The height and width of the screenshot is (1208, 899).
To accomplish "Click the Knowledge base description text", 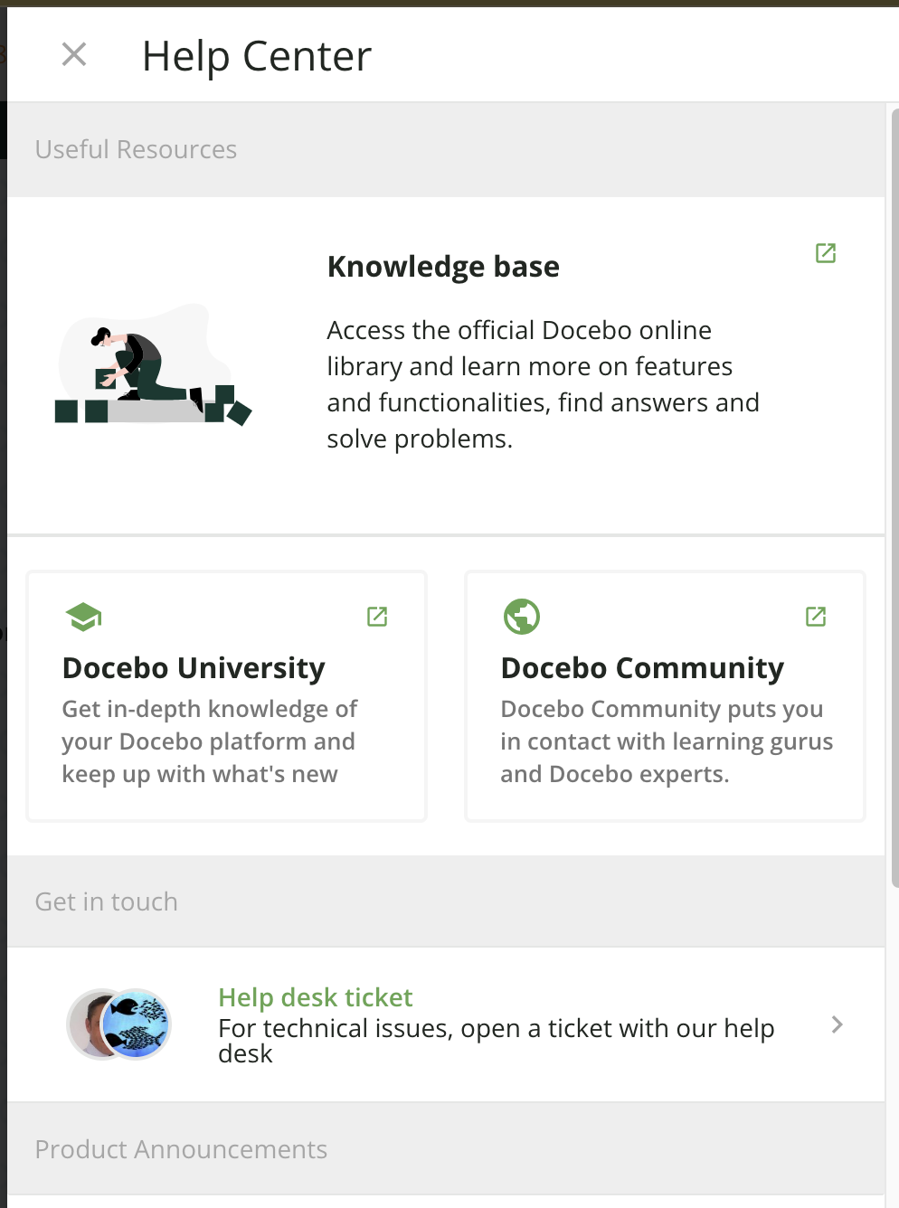I will pyautogui.click(x=543, y=384).
